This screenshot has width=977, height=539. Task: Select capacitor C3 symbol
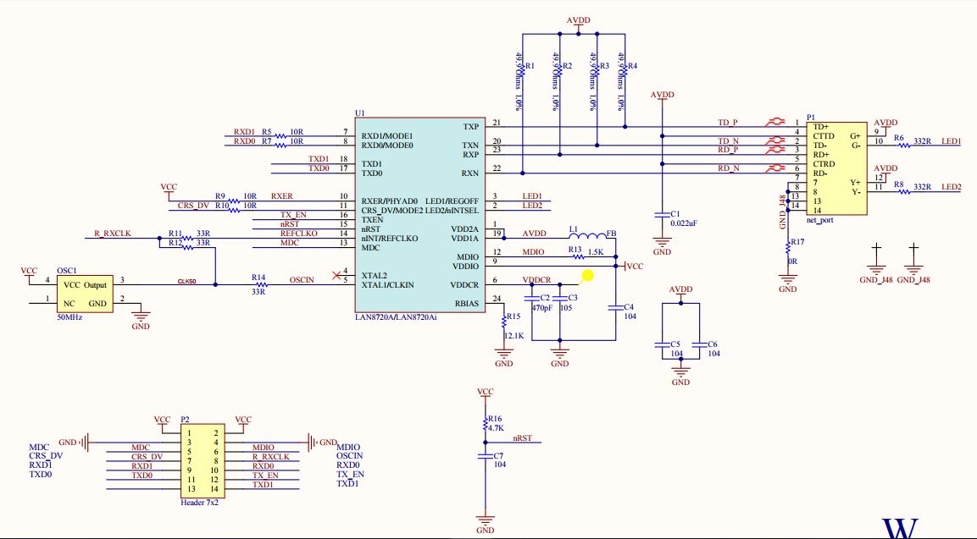tap(559, 298)
